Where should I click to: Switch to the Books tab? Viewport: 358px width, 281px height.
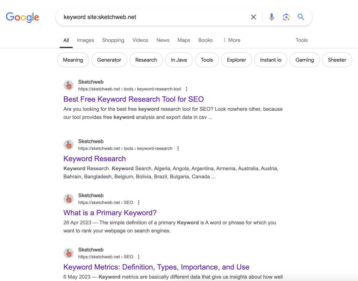pyautogui.click(x=206, y=40)
